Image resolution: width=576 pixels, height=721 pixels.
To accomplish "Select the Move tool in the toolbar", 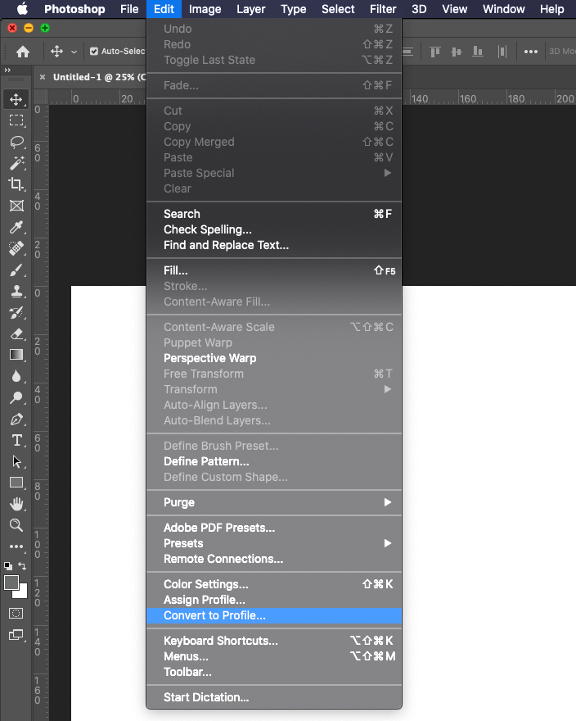I will click(16, 99).
